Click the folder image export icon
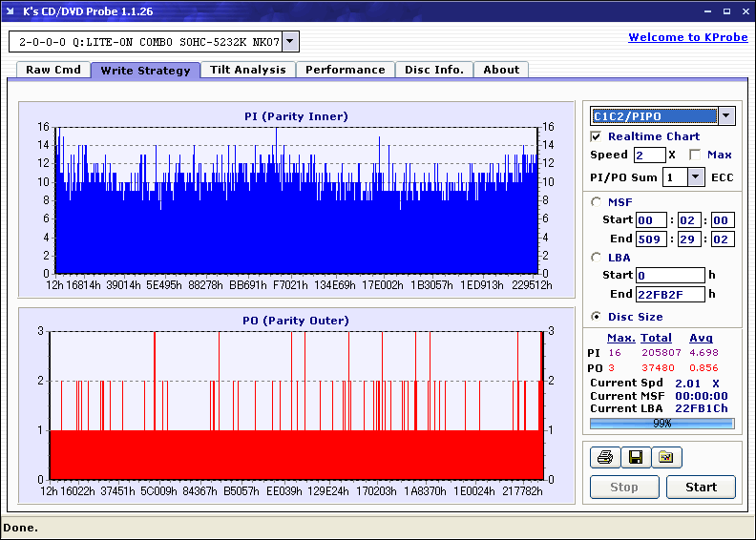This screenshot has height=540, width=756. click(x=666, y=458)
